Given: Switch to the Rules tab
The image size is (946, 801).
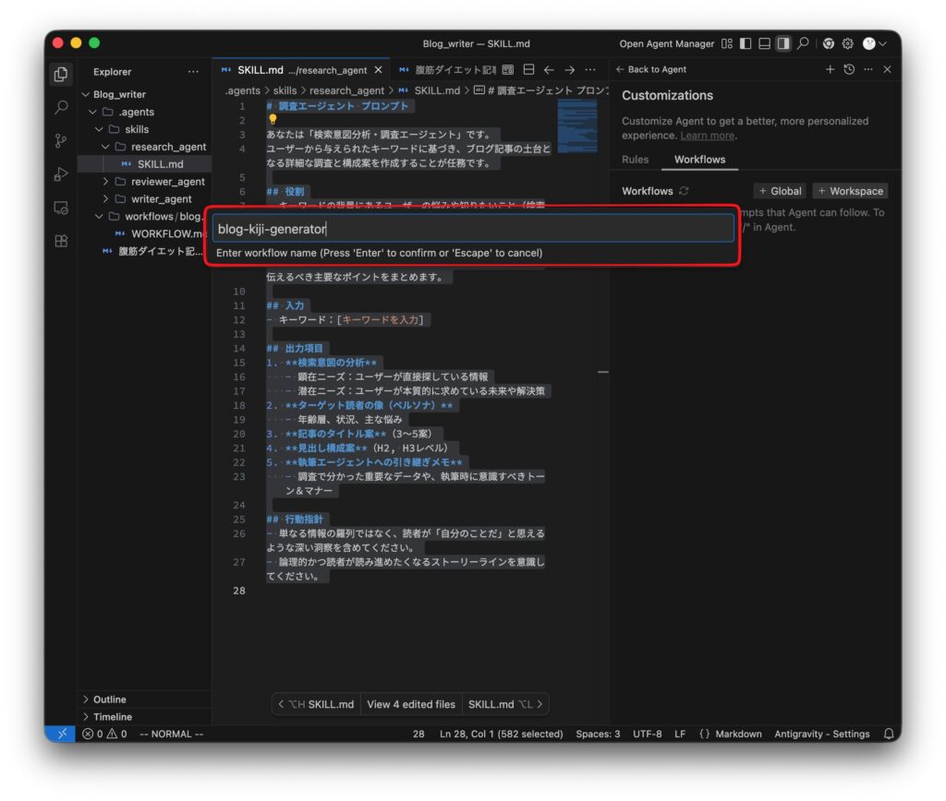Looking at the screenshot, I should click(635, 160).
